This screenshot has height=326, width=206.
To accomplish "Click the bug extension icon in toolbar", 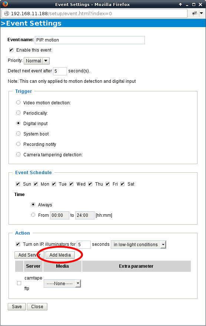I will point(195,13).
